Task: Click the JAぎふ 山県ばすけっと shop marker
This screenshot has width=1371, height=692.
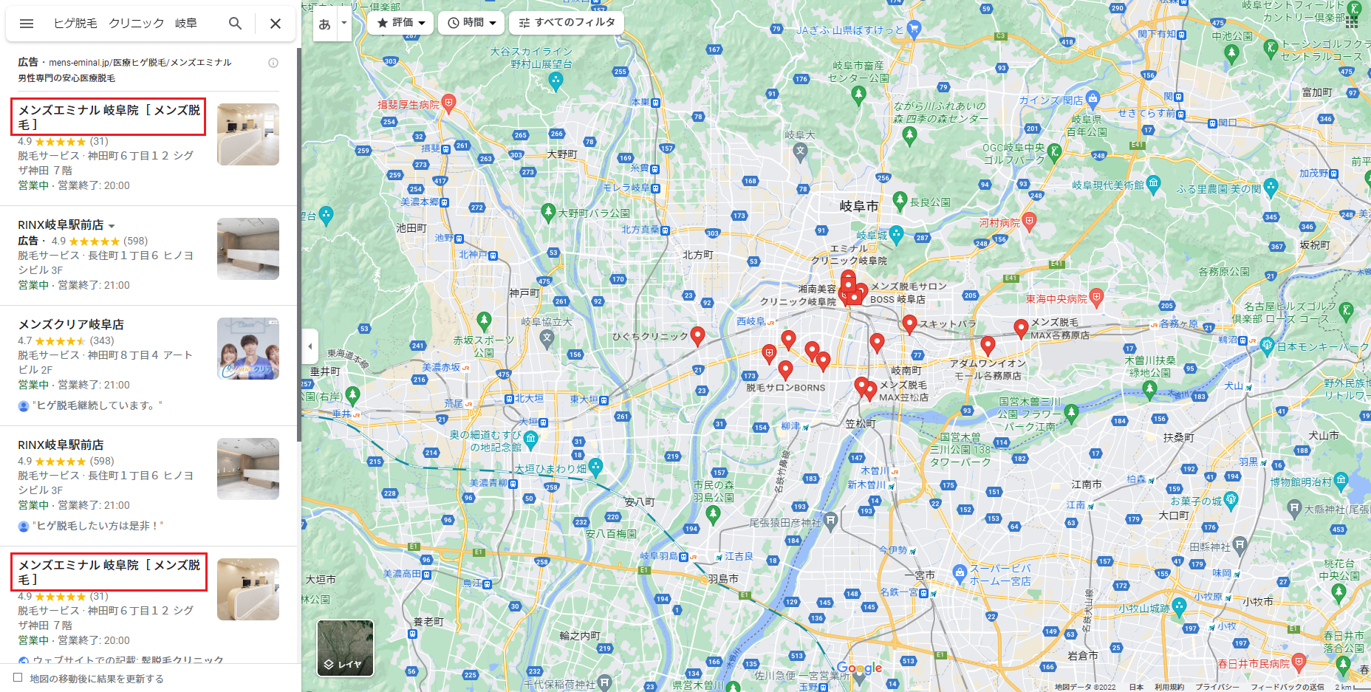Action: (x=914, y=29)
